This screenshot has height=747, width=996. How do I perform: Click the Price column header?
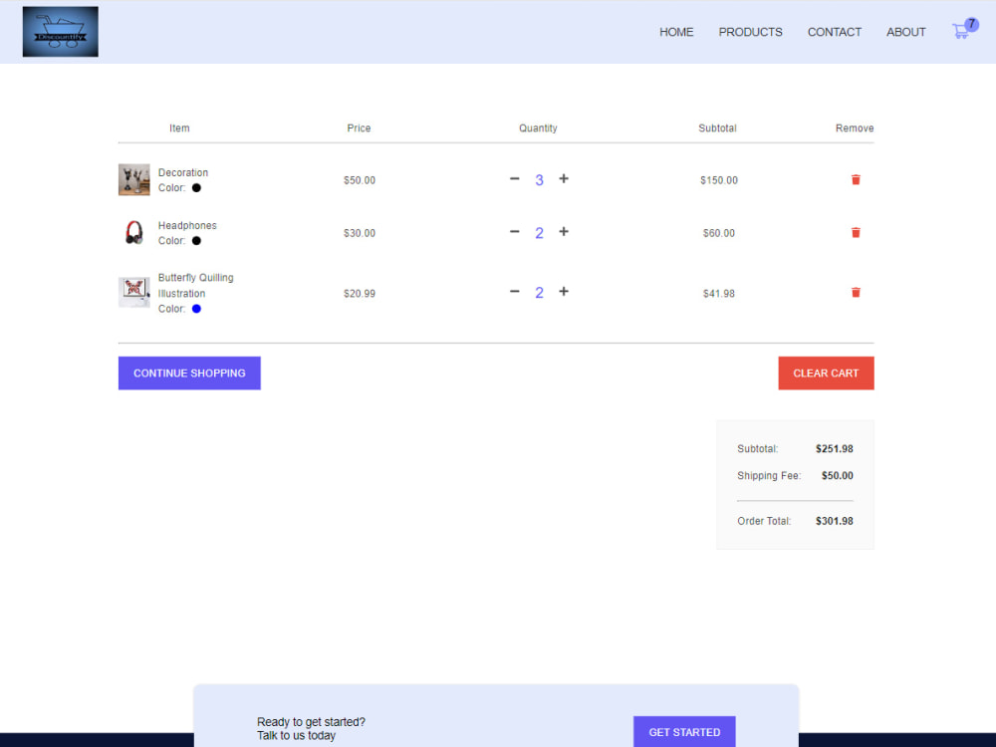359,127
